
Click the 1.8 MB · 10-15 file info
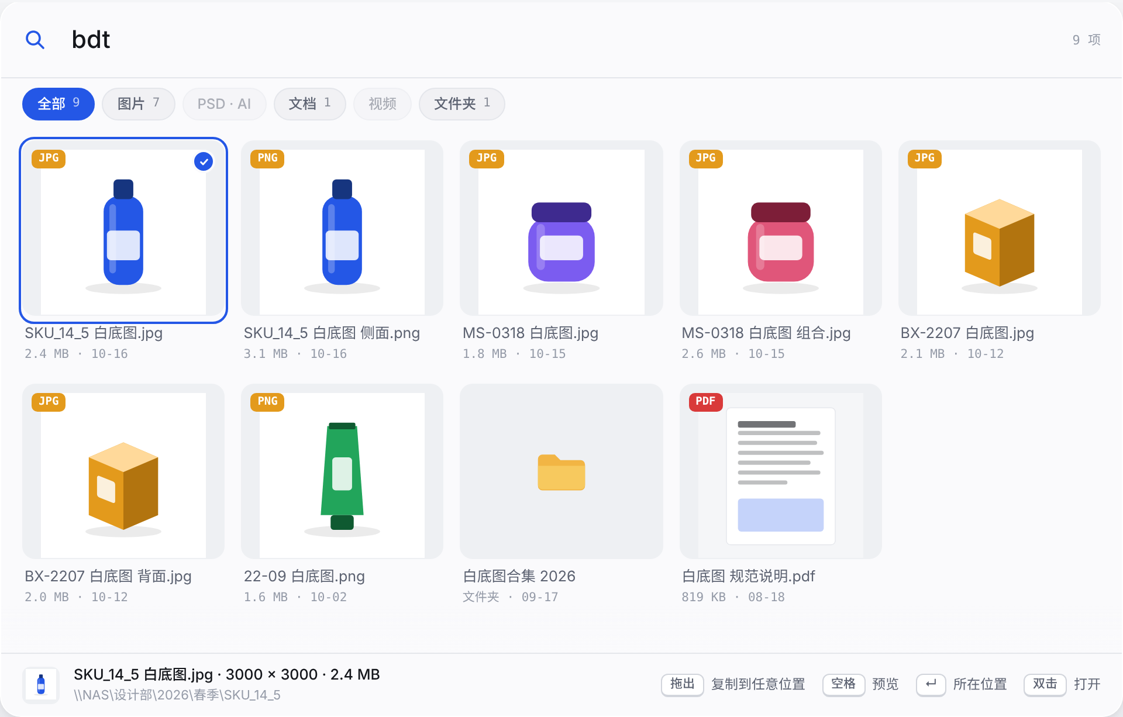514,354
